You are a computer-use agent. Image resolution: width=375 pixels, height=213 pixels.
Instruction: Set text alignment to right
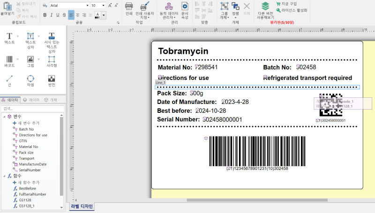pyautogui.click(x=84, y=15)
